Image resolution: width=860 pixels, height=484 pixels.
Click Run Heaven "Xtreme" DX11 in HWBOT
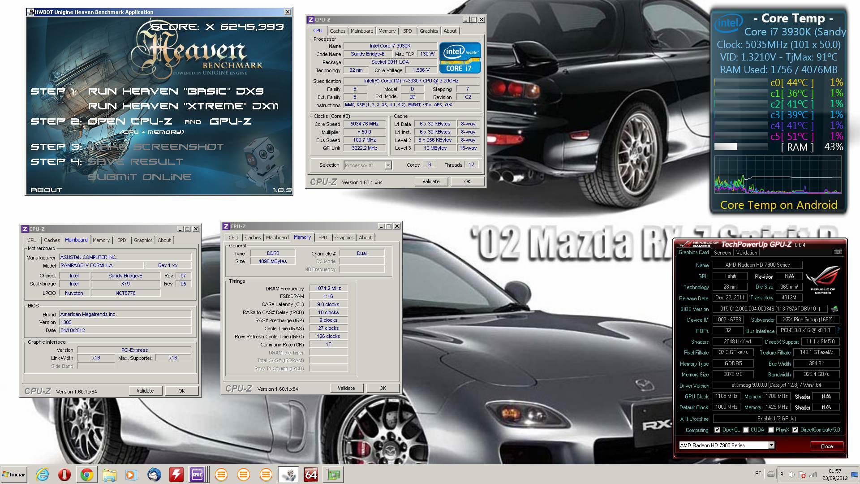pos(183,106)
